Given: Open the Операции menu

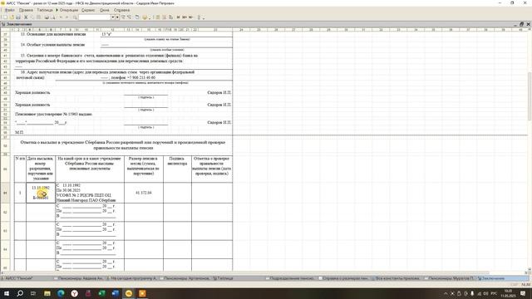Looking at the screenshot, I should click(x=69, y=10).
